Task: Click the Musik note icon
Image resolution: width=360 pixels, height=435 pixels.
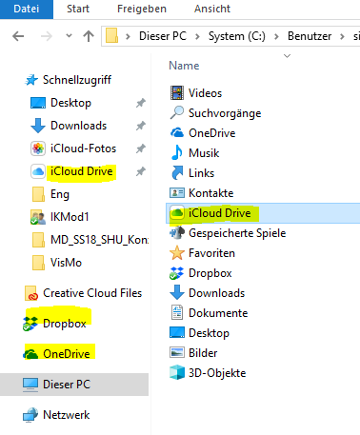Action: [177, 153]
